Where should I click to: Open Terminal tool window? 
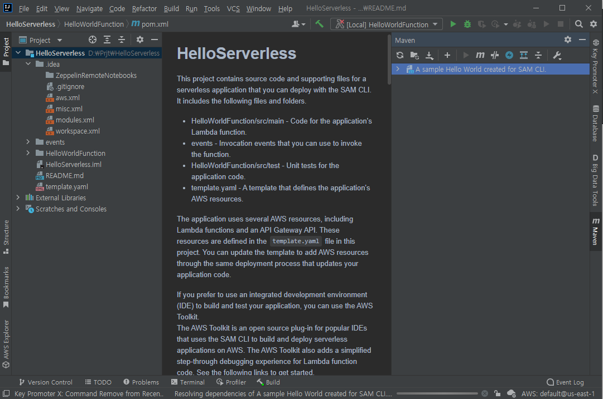[187, 382]
